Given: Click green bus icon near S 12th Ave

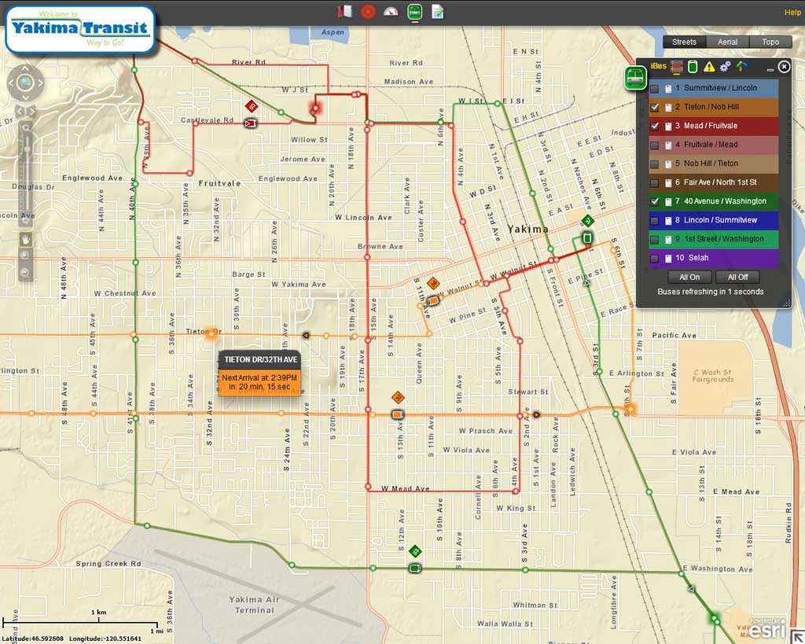Looking at the screenshot, I should click(415, 568).
